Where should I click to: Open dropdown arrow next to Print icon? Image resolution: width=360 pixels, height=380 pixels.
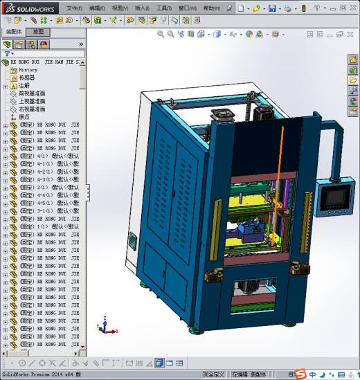pos(296,9)
